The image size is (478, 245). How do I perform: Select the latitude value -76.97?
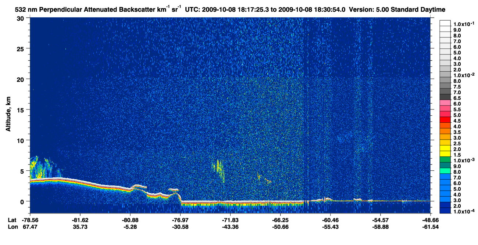(180, 220)
